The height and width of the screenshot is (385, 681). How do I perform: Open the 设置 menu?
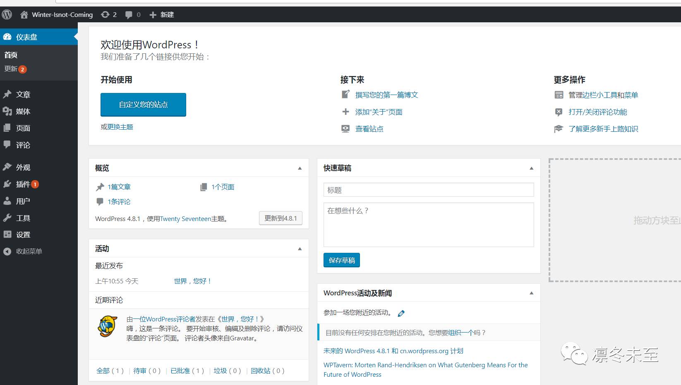(x=23, y=234)
